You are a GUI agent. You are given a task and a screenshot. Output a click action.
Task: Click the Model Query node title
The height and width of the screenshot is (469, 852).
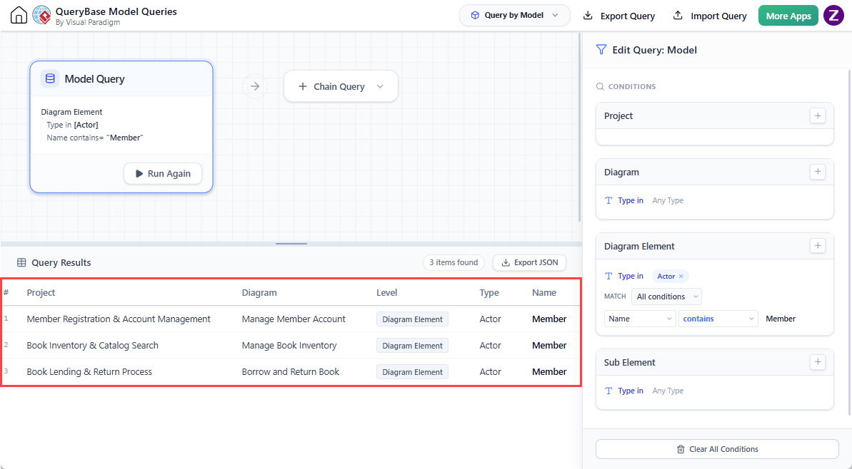point(94,78)
